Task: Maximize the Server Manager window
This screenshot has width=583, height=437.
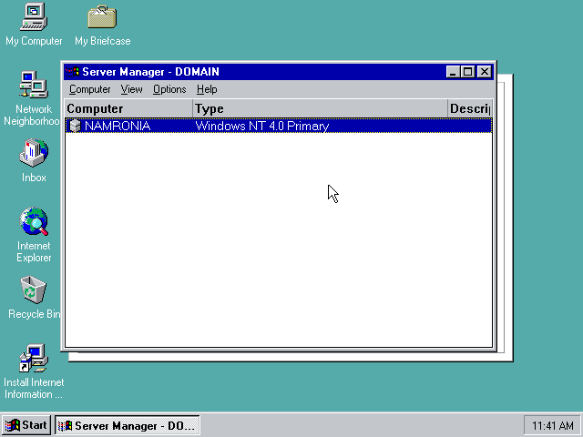Action: tap(467, 72)
